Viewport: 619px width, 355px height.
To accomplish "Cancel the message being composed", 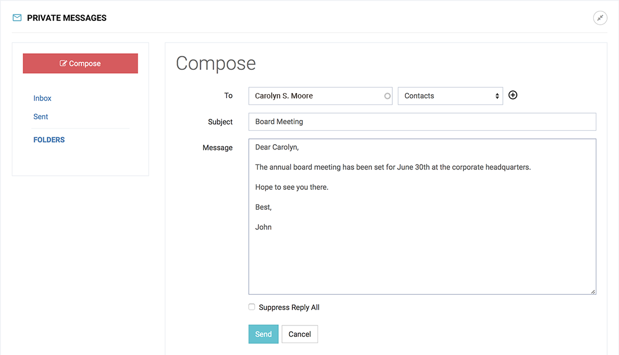I will pyautogui.click(x=300, y=334).
